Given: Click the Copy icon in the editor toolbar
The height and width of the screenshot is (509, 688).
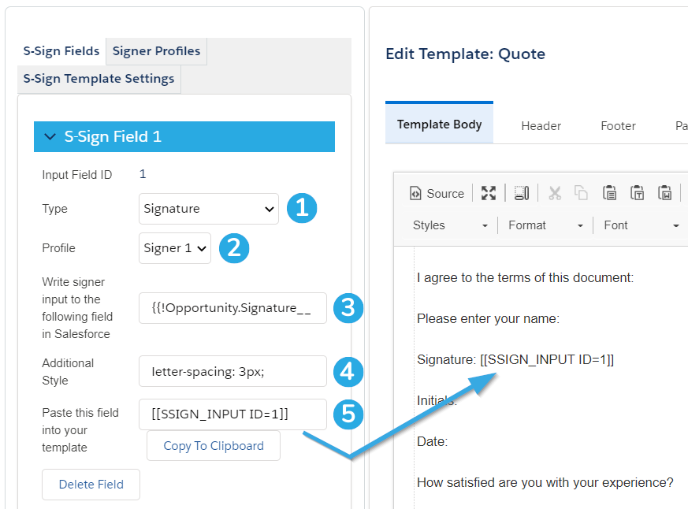Looking at the screenshot, I should click(x=581, y=193).
